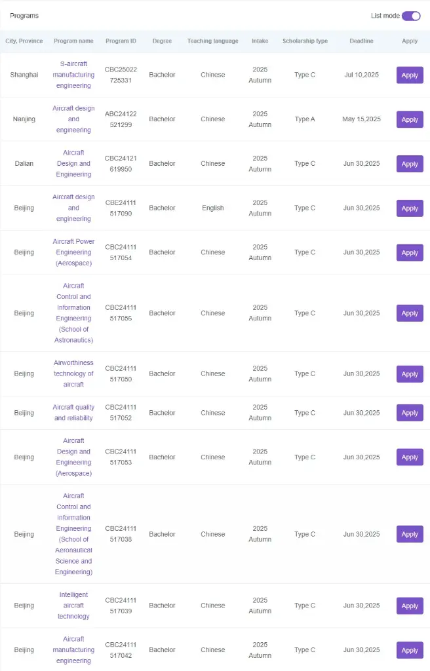Apply to program ID CBC24111517038

(410, 534)
